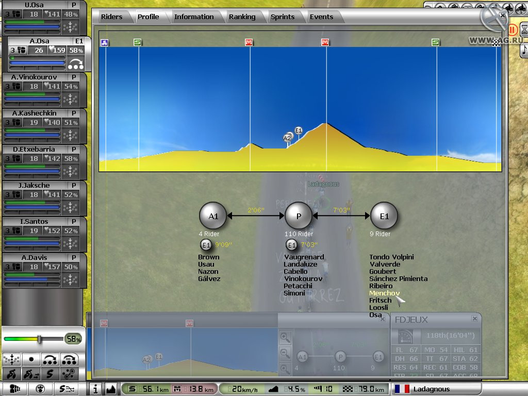Select rider Gálvez in the A1 list
528x396 pixels.
click(x=209, y=278)
